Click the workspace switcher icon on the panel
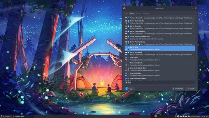Screen dimensions: 209x118 point(155,116)
